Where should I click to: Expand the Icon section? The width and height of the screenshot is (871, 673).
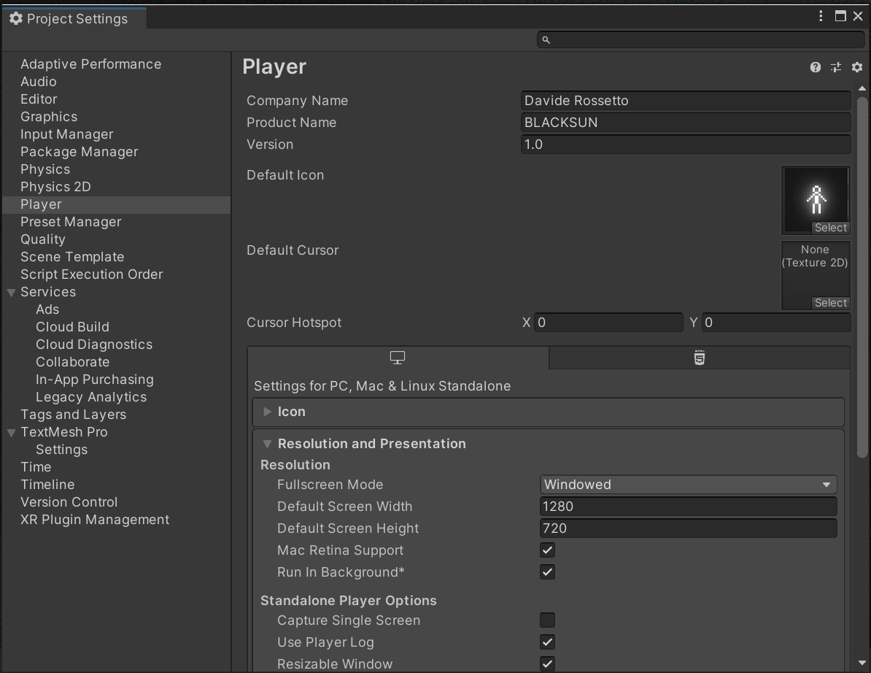pos(268,412)
